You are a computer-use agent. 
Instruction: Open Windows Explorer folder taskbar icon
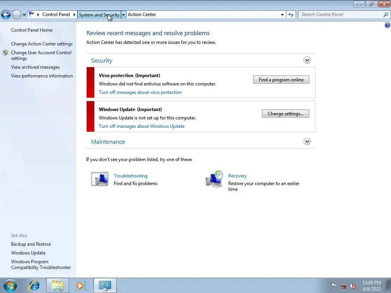tap(58, 285)
